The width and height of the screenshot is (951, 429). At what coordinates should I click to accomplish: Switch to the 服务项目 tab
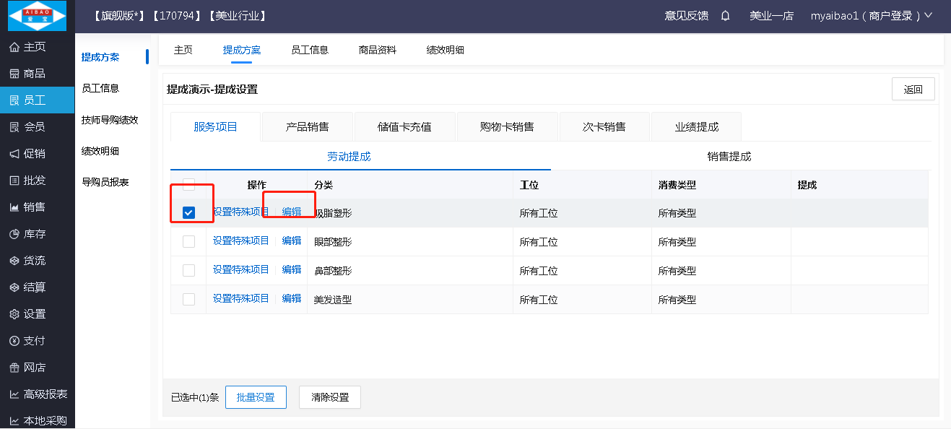215,126
